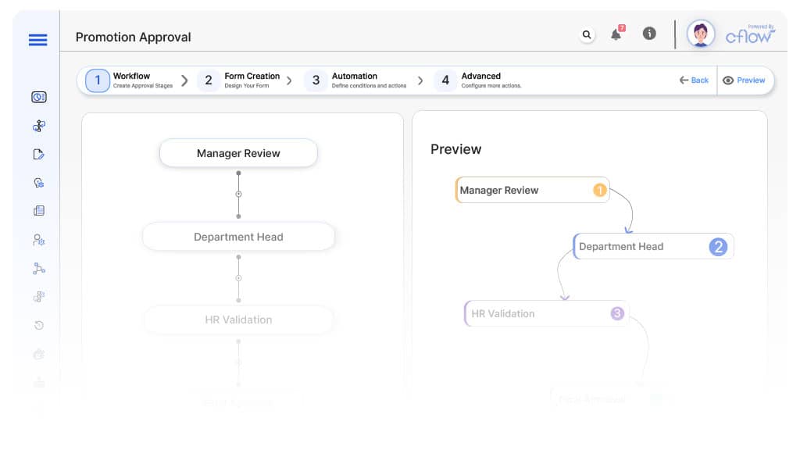This screenshot has height=450, width=800.
Task: Open the user settings sidebar icon
Action: click(39, 240)
